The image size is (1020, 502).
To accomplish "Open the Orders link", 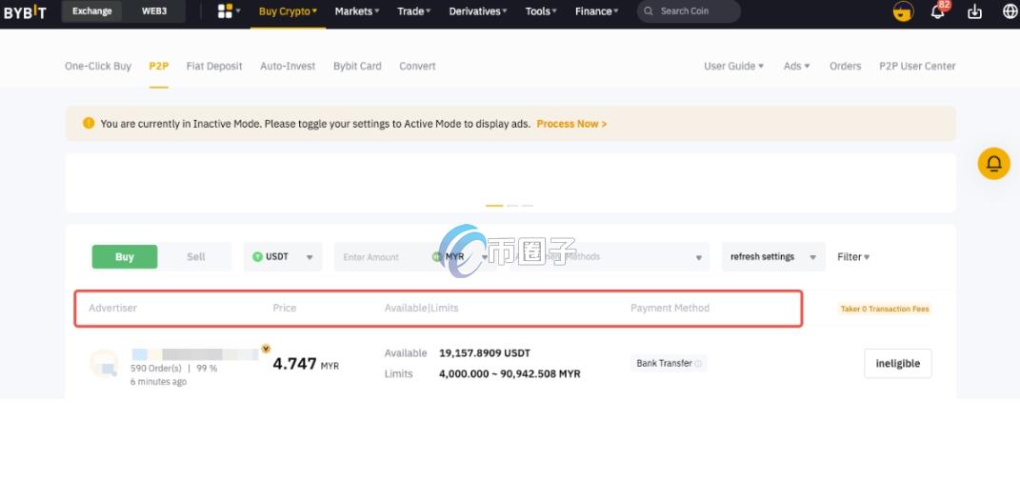I will tap(845, 66).
